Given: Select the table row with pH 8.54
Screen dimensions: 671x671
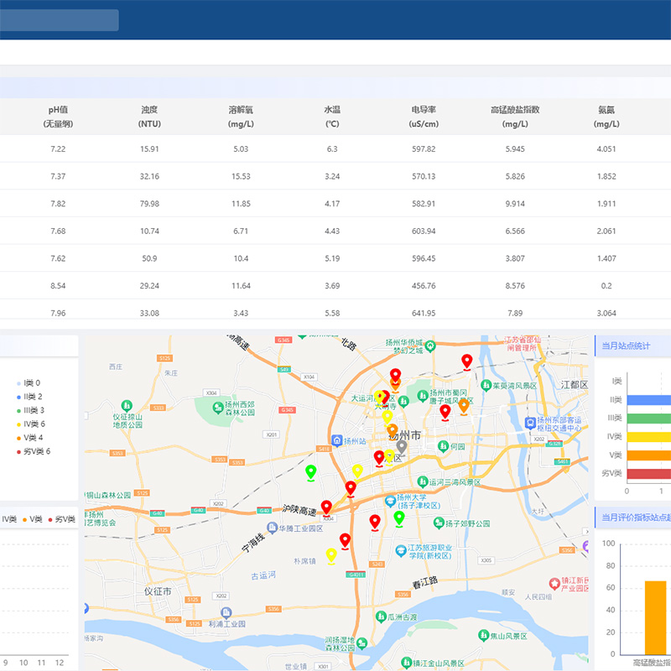Looking at the screenshot, I should pos(58,285).
